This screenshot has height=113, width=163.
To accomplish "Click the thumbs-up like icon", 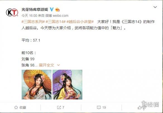I will coord(140,107).
